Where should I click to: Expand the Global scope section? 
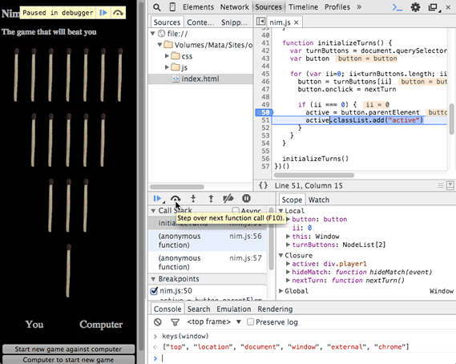pyautogui.click(x=281, y=291)
